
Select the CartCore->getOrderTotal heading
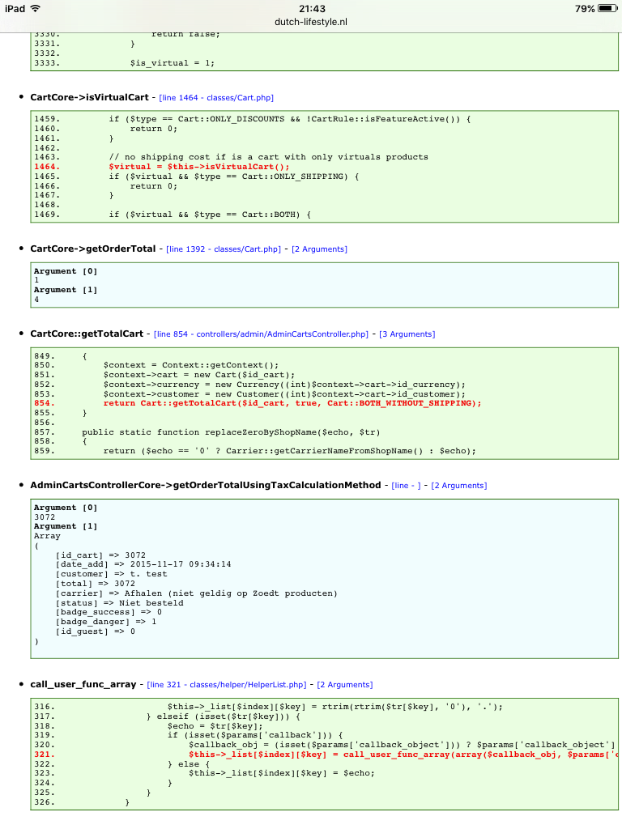tap(93, 249)
